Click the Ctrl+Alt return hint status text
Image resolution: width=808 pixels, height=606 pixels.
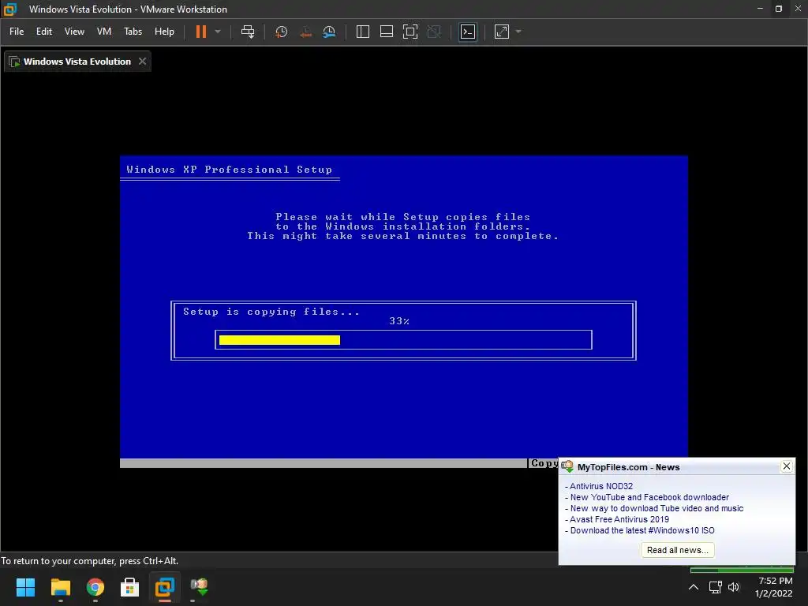point(90,561)
